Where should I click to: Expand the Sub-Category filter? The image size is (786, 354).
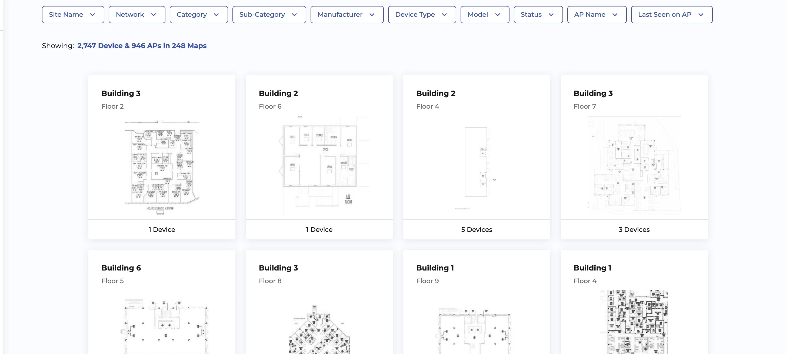coord(269,15)
